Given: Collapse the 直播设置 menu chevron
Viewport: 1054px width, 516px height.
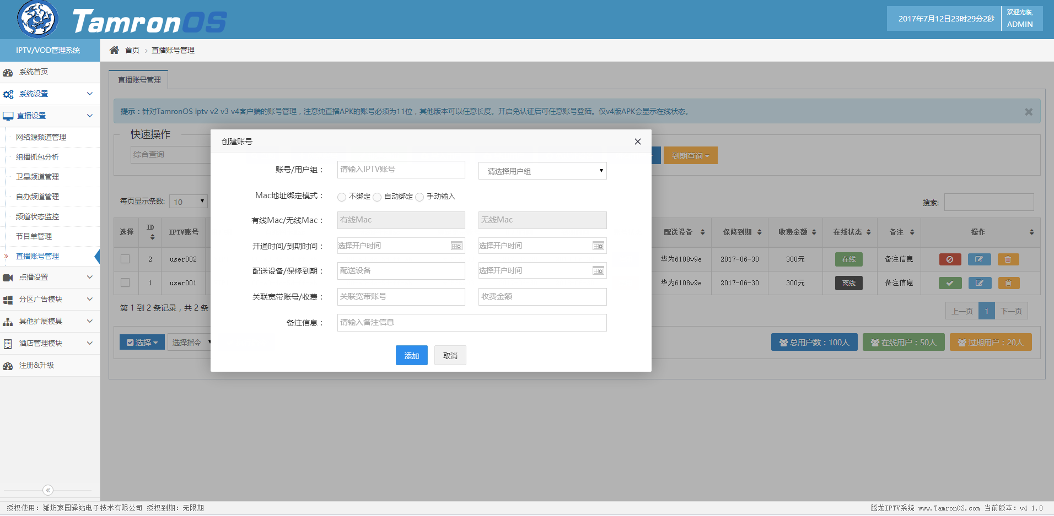Looking at the screenshot, I should pos(89,116).
